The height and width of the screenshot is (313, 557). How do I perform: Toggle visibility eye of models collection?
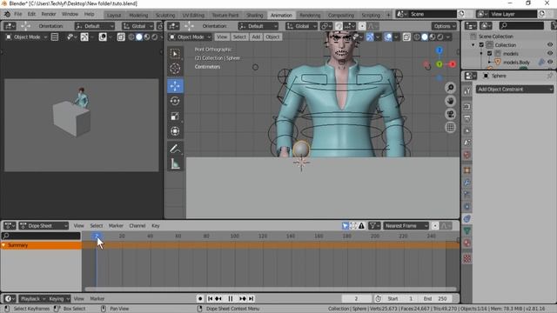tap(550, 54)
